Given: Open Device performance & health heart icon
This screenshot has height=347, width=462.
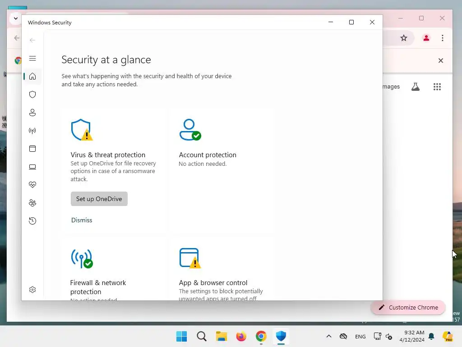Looking at the screenshot, I should coord(32,185).
